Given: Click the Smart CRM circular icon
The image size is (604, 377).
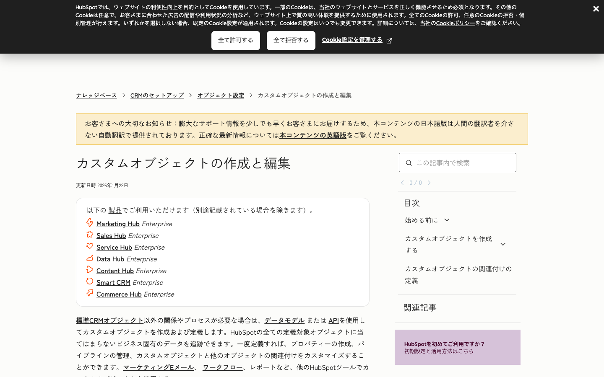Looking at the screenshot, I should [90, 281].
